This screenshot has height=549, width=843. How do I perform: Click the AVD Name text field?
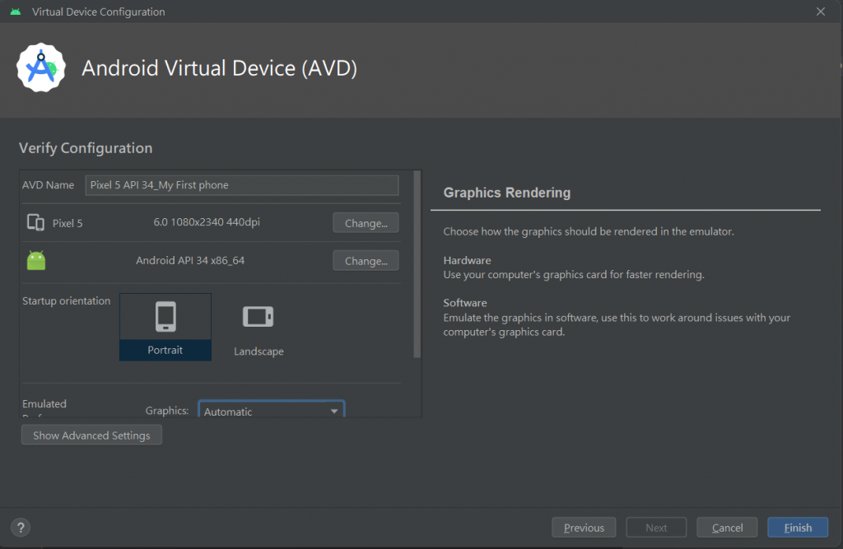(x=242, y=185)
